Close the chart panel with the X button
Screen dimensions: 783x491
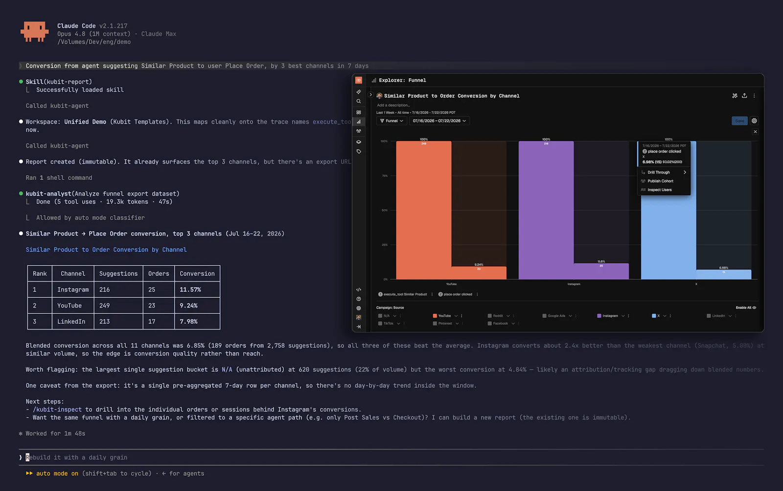point(755,132)
